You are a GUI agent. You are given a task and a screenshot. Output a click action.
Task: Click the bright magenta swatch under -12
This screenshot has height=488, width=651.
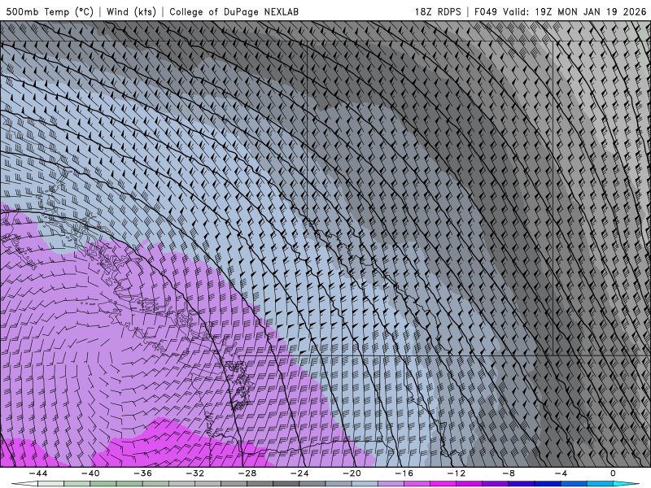(x=443, y=484)
